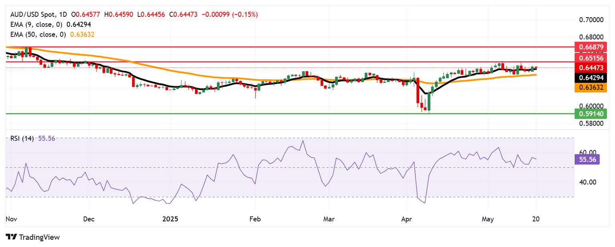Click the 0.64294 EMA 9 legend value
615x247 pixels.
click(78, 24)
